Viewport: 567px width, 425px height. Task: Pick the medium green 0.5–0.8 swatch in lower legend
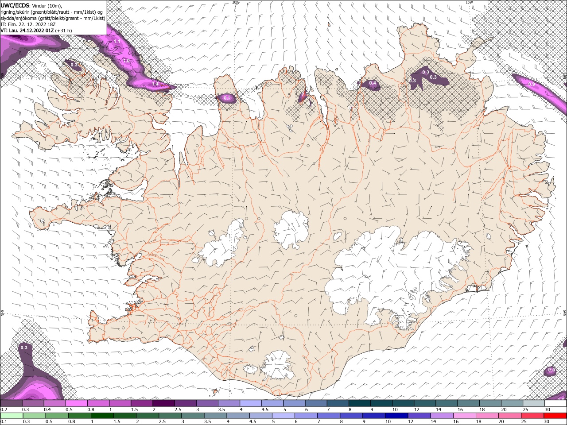pyautogui.click(x=57, y=415)
